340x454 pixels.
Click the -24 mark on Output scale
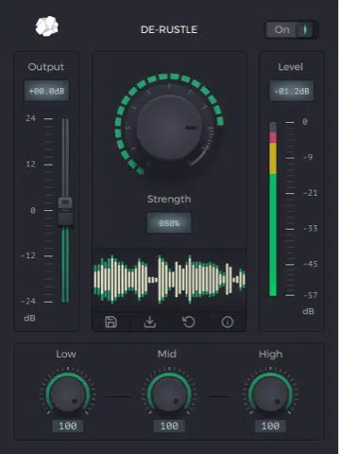click(x=28, y=302)
